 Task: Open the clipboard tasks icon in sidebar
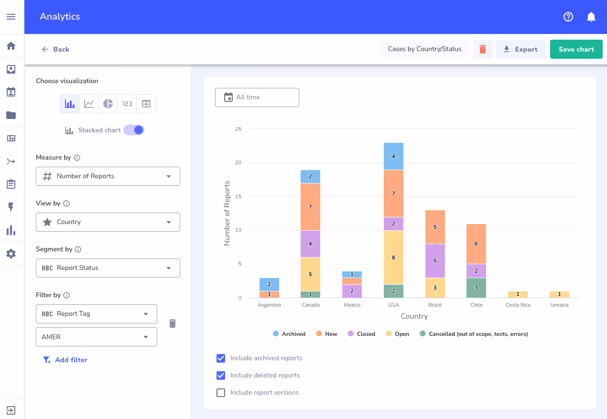(x=11, y=184)
